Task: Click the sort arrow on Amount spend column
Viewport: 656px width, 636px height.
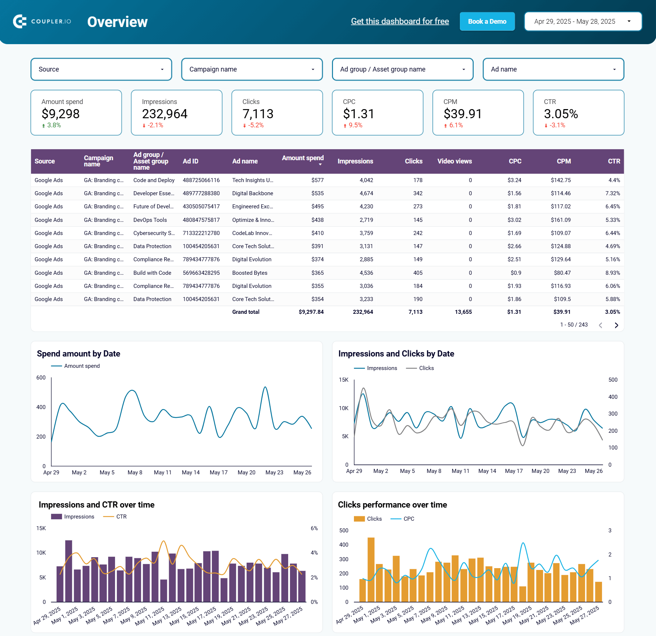Action: click(321, 165)
